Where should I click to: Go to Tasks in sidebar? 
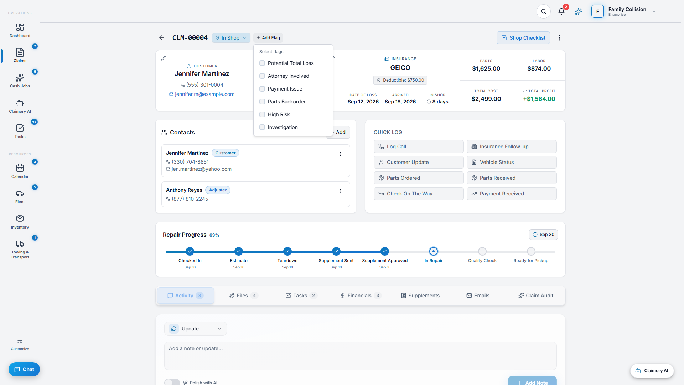(20, 131)
